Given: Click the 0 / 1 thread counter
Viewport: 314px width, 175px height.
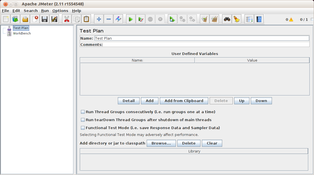Looking at the screenshot, I should tap(304, 19).
